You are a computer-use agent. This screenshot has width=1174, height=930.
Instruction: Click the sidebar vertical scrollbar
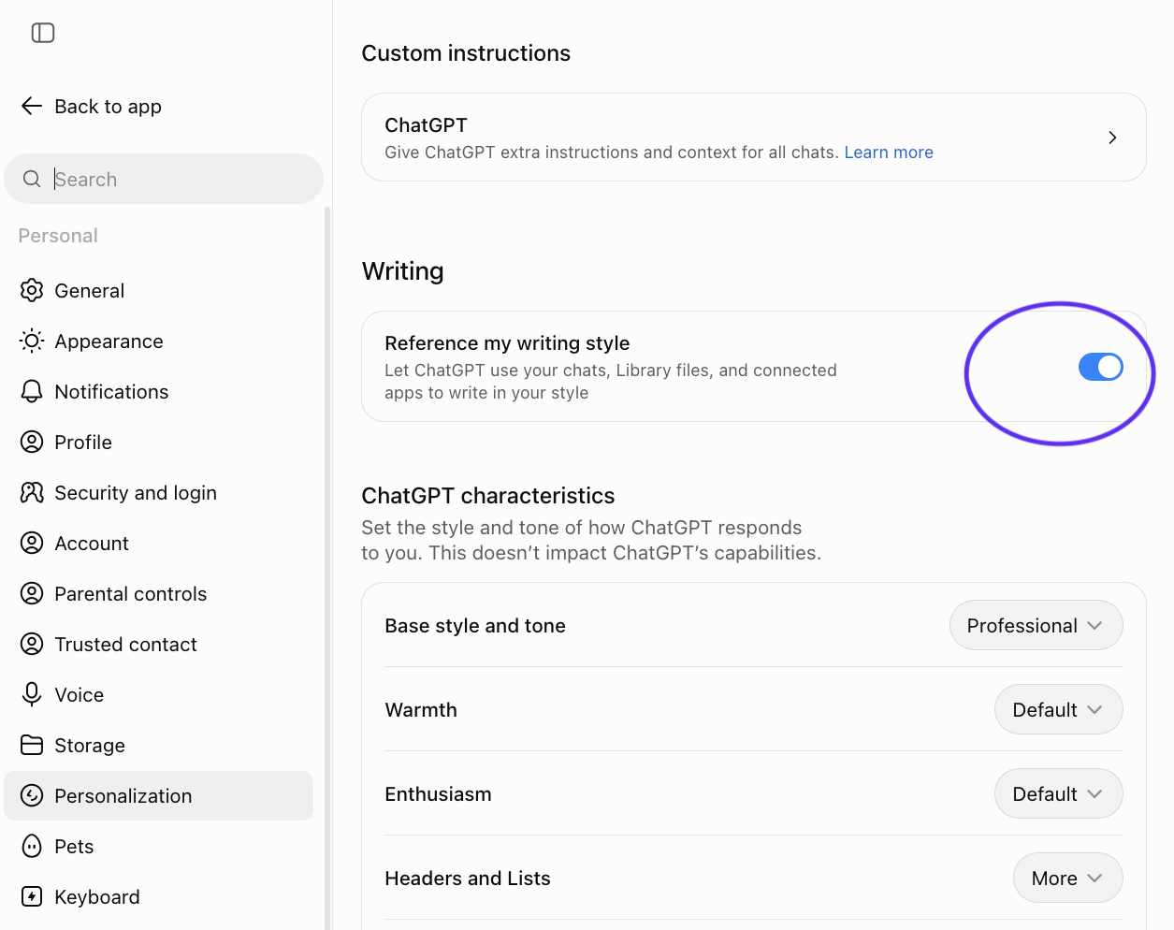[327, 568]
